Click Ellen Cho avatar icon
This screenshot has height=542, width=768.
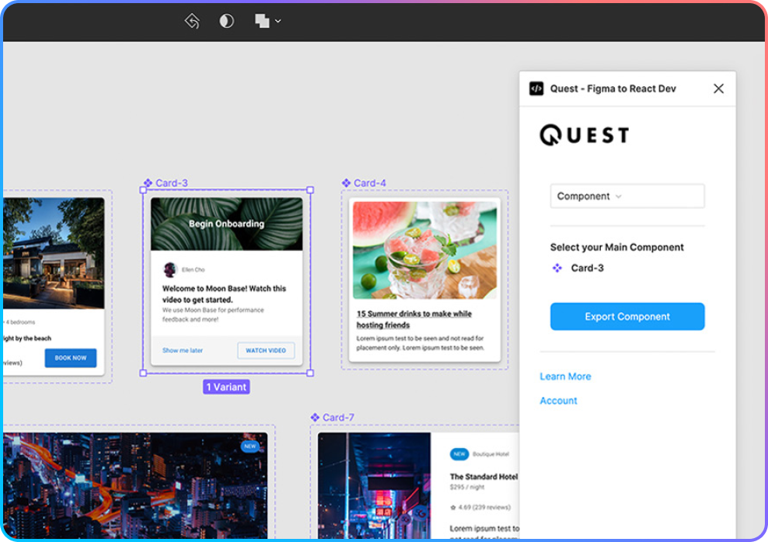coord(169,269)
